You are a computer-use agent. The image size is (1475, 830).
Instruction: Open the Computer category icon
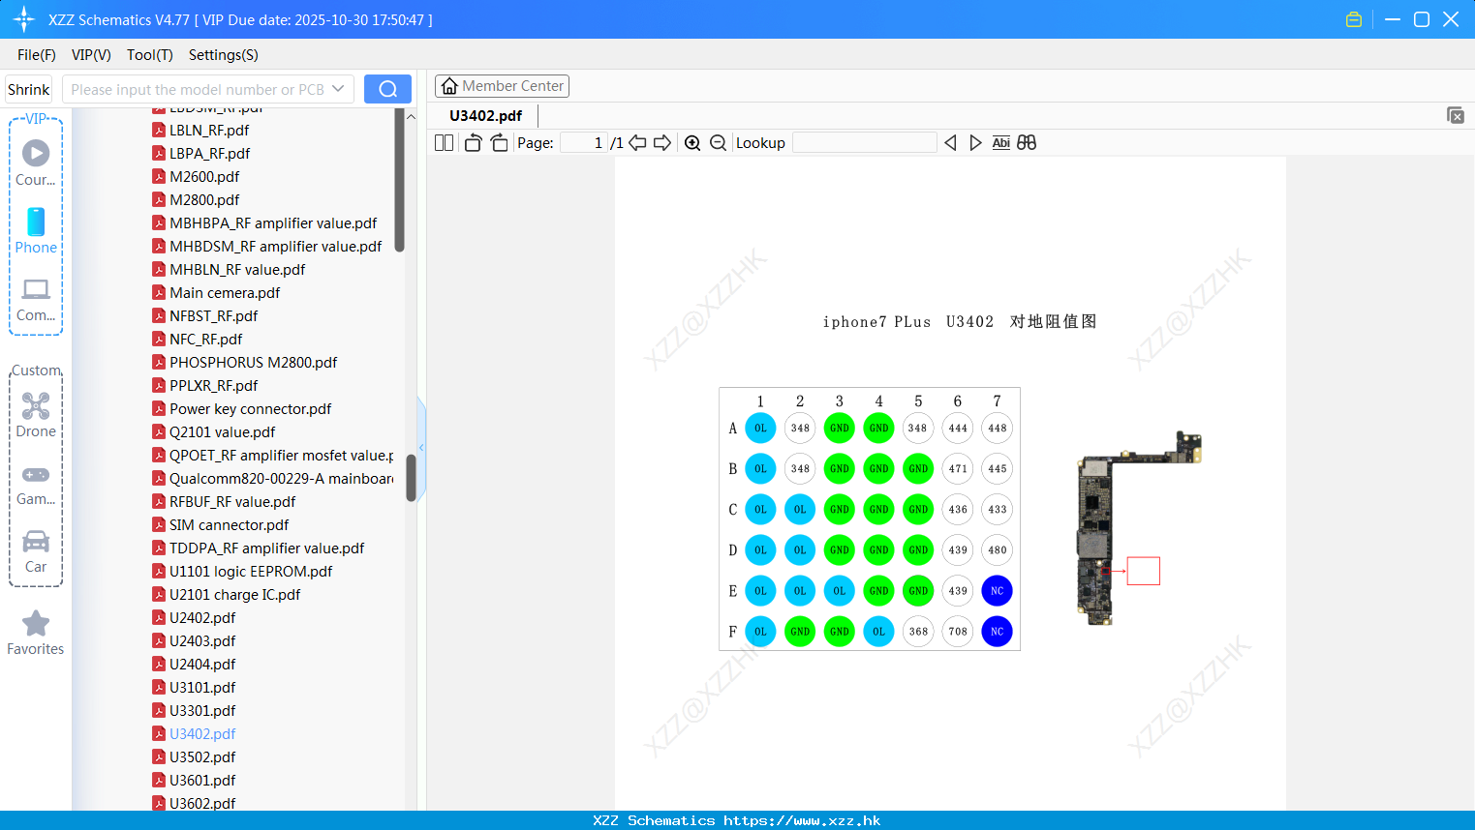pos(36,289)
